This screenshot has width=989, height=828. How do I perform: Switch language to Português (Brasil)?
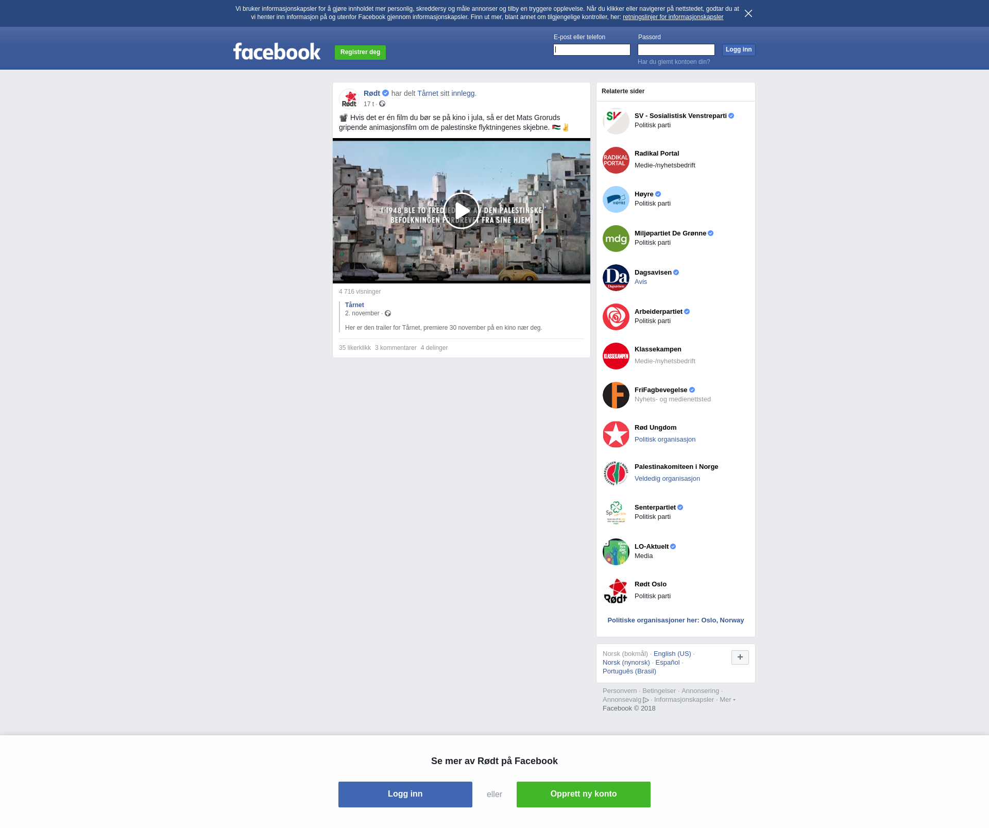(x=629, y=671)
